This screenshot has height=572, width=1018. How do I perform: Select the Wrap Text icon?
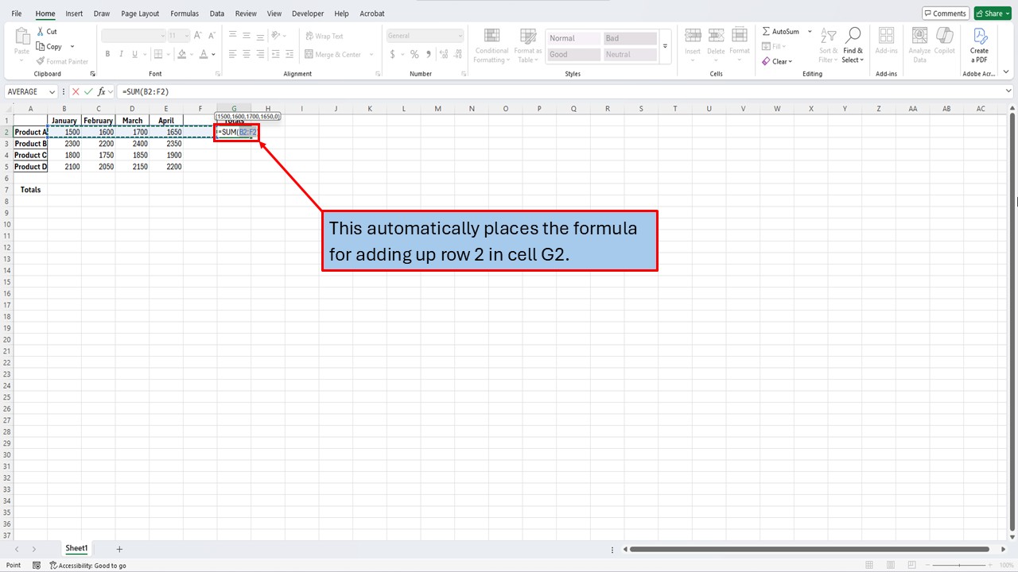[309, 35]
